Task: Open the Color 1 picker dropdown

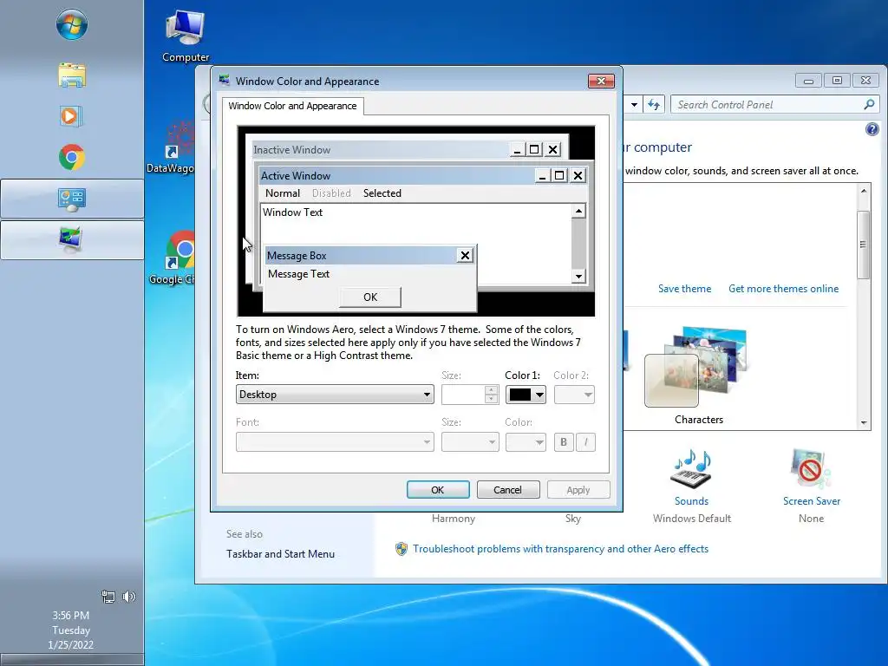Action: point(526,395)
